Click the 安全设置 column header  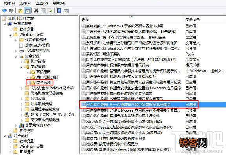point(192,20)
